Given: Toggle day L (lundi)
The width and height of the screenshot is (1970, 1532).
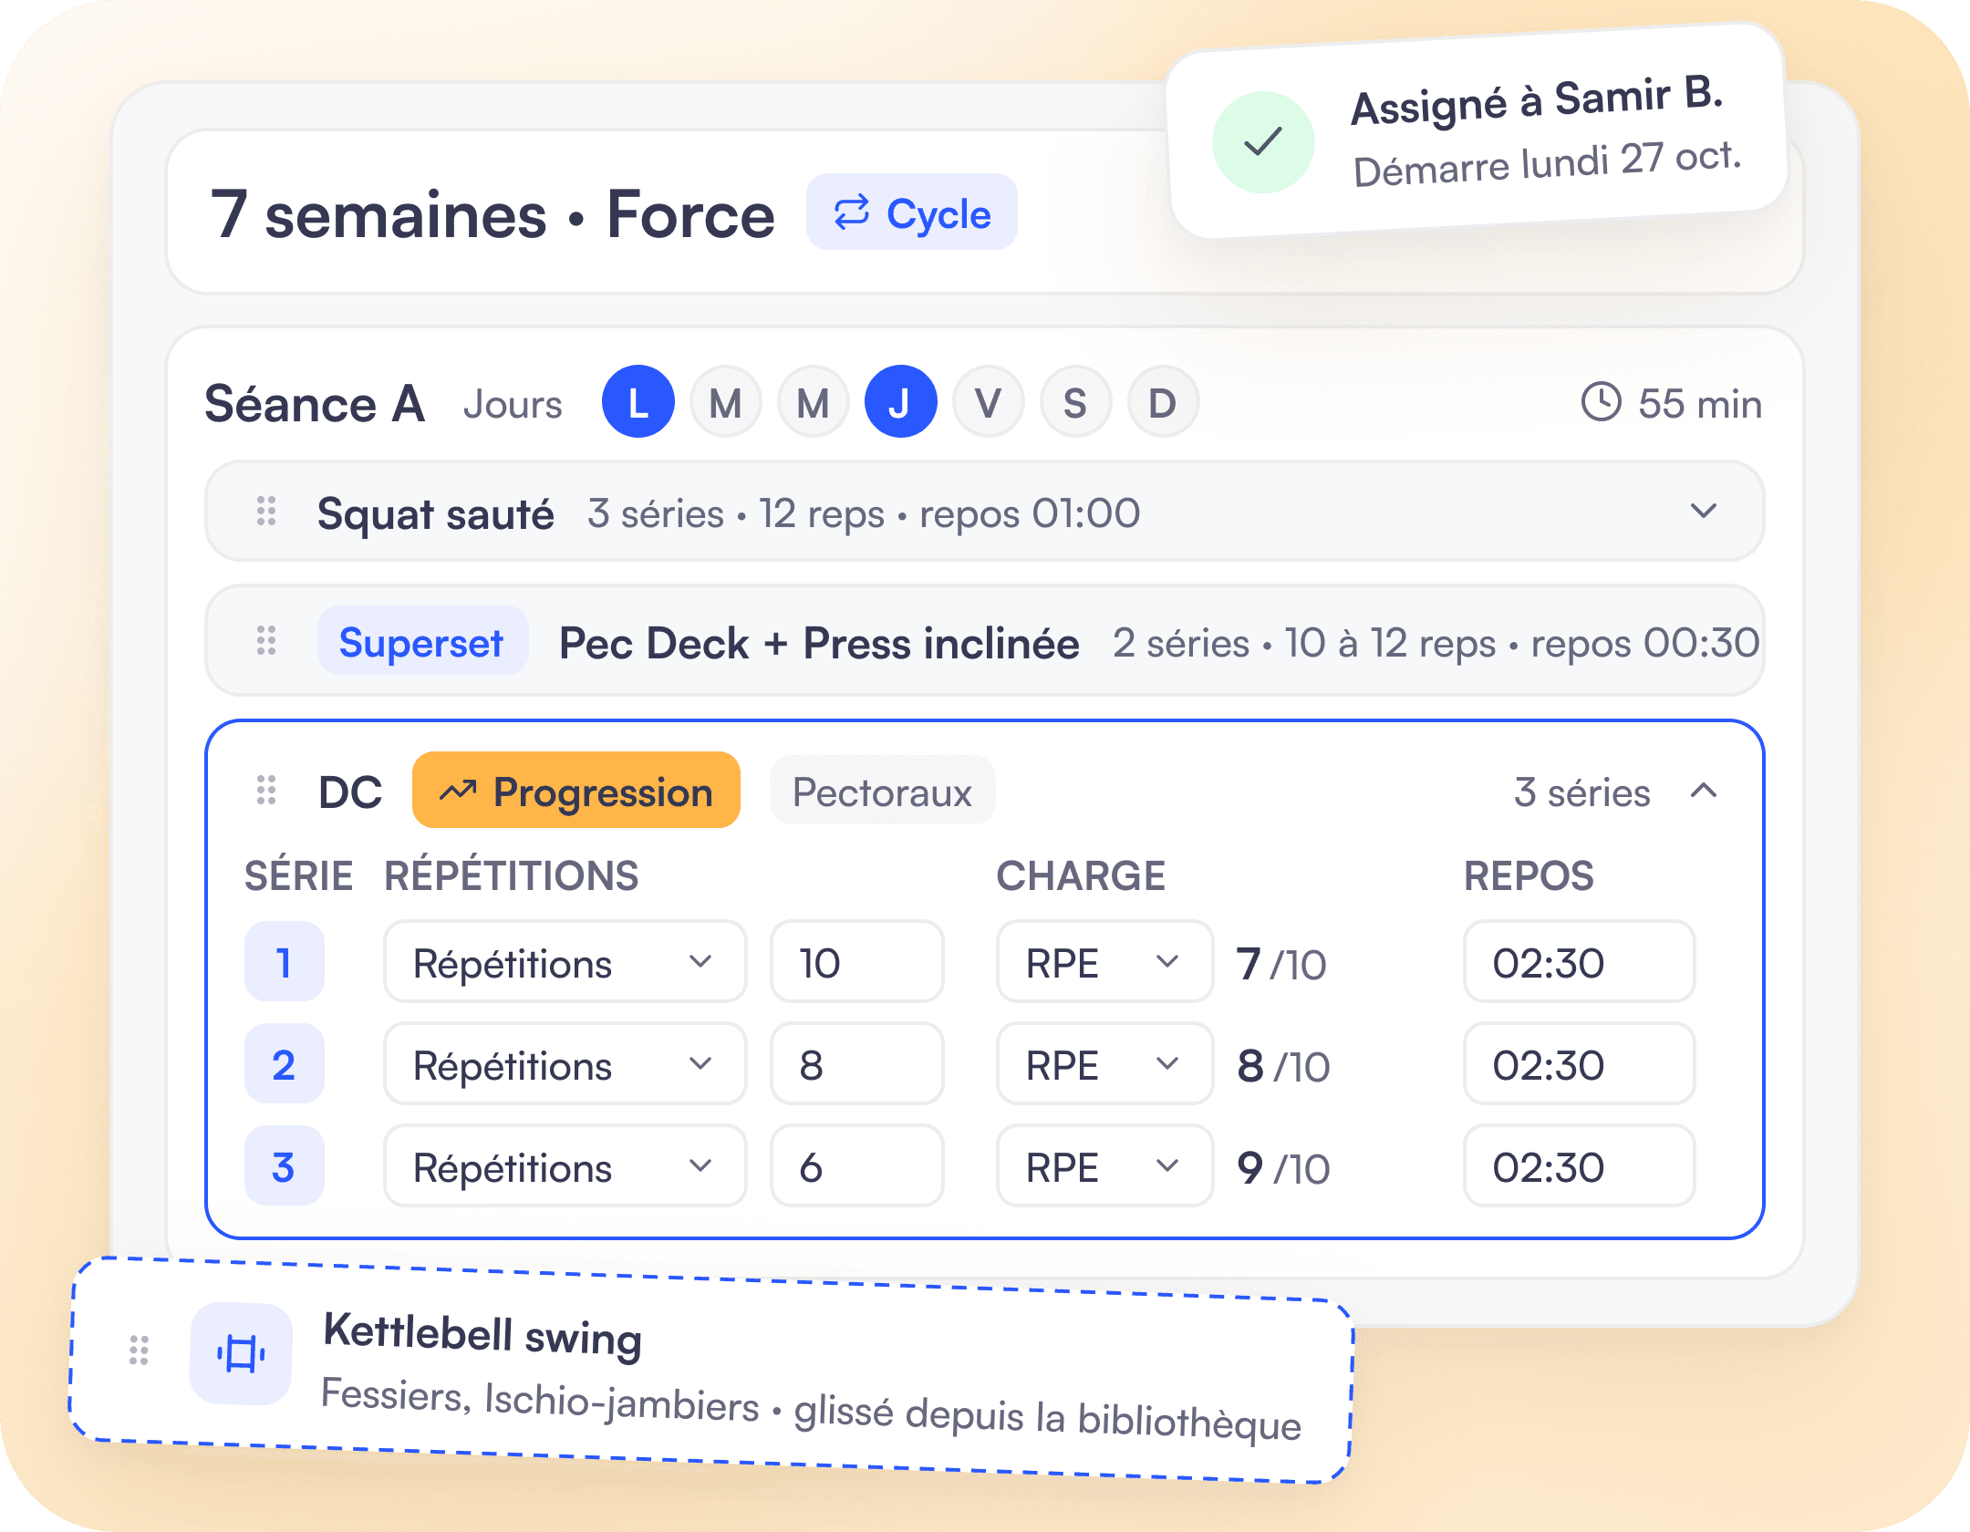Looking at the screenshot, I should click(638, 402).
